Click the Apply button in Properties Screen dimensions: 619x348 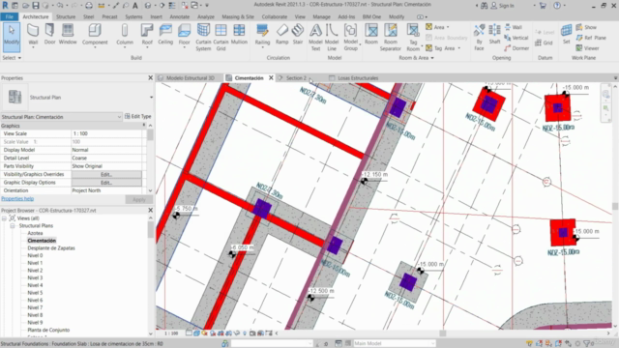point(138,200)
